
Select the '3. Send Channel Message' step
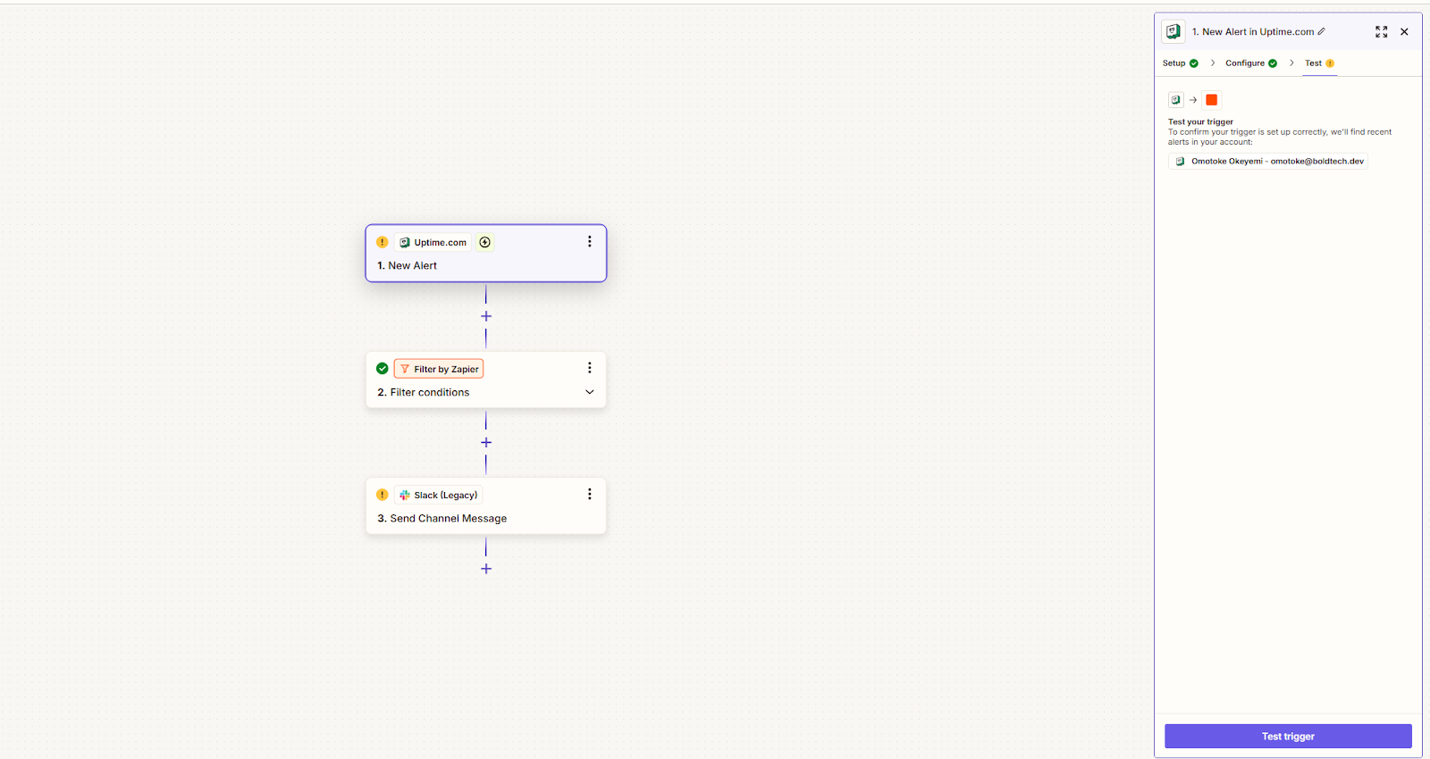click(x=486, y=506)
